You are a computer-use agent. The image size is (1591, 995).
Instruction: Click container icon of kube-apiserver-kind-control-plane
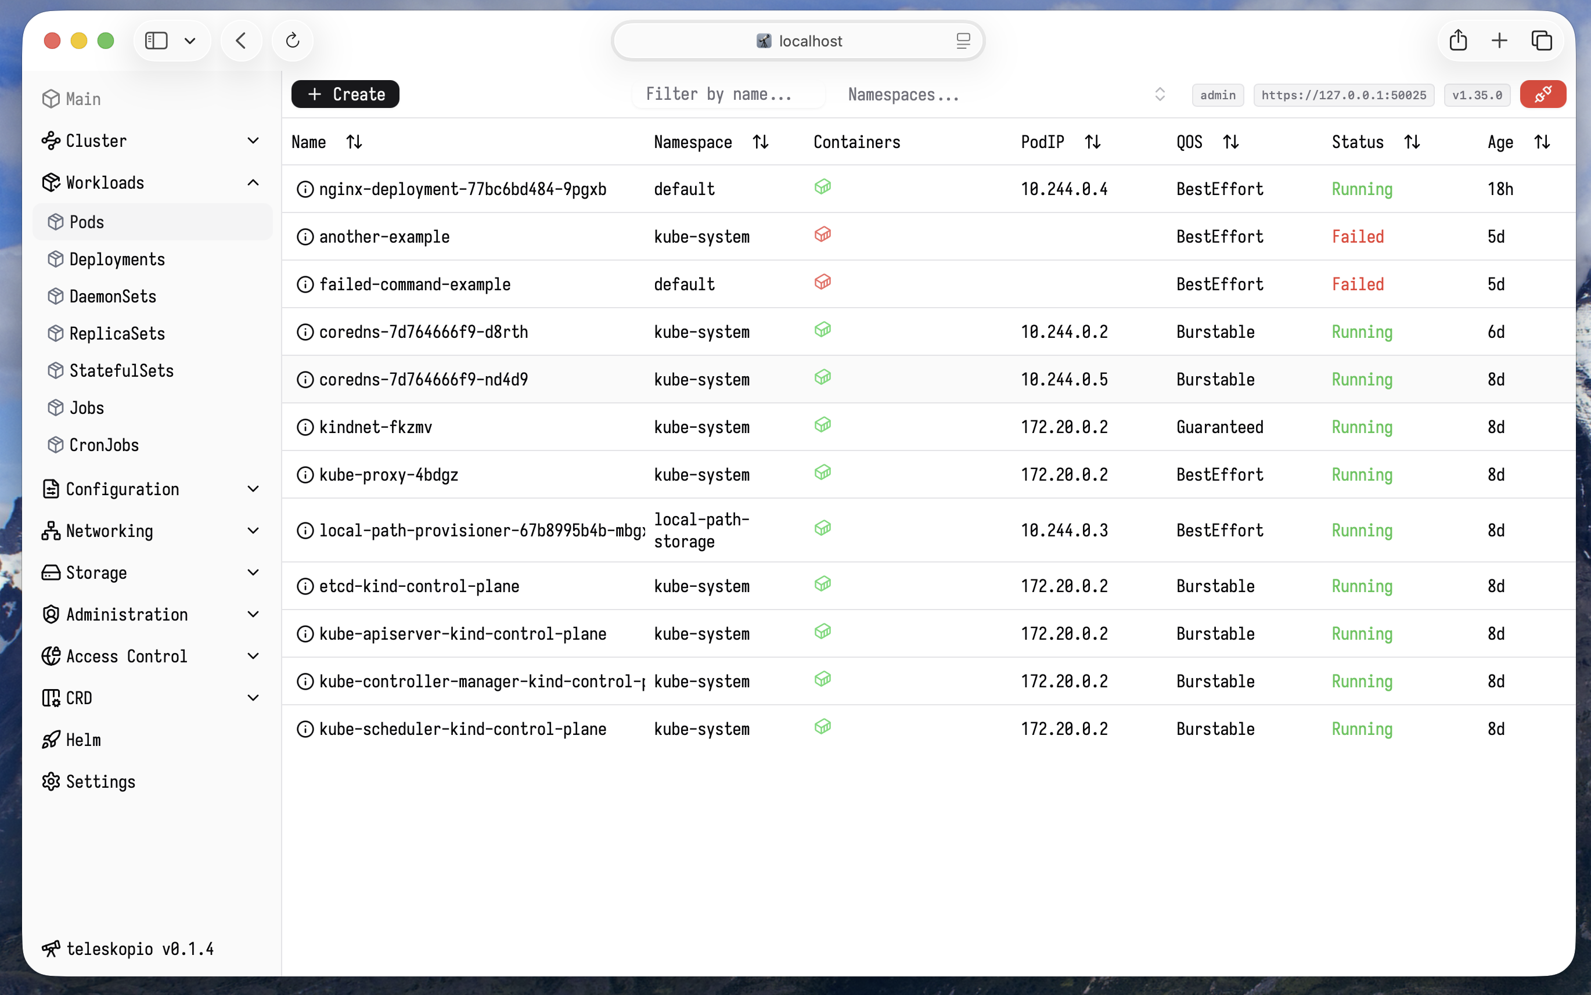tap(823, 632)
